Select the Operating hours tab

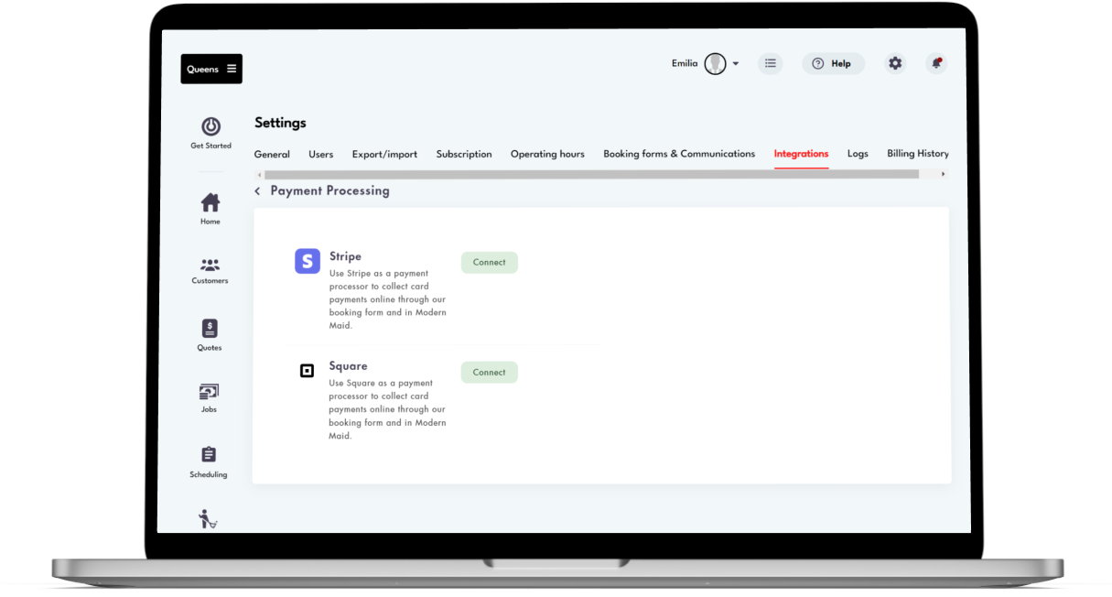[x=547, y=154]
